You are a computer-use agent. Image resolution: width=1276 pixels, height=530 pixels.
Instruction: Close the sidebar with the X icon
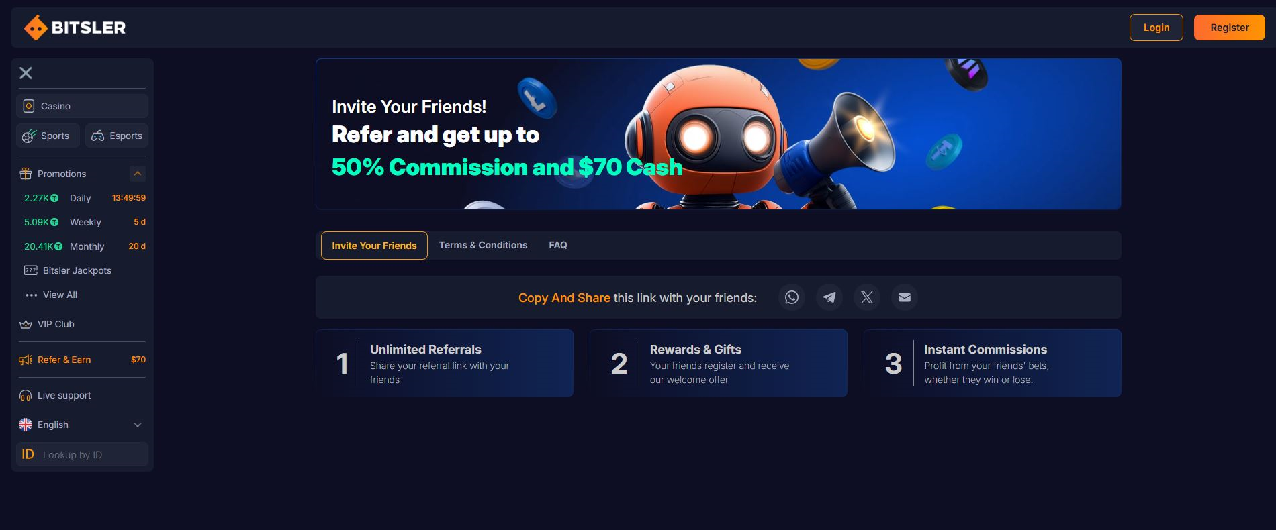[x=26, y=73]
